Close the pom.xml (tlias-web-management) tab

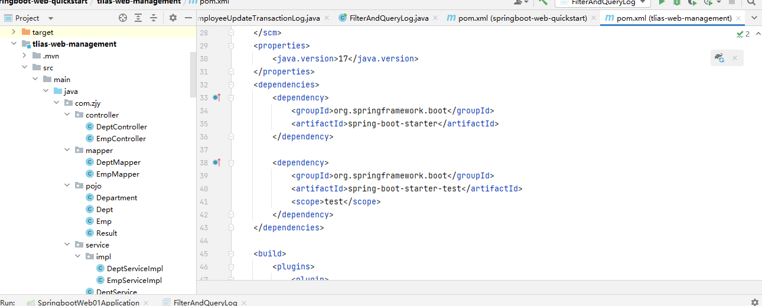tap(739, 18)
